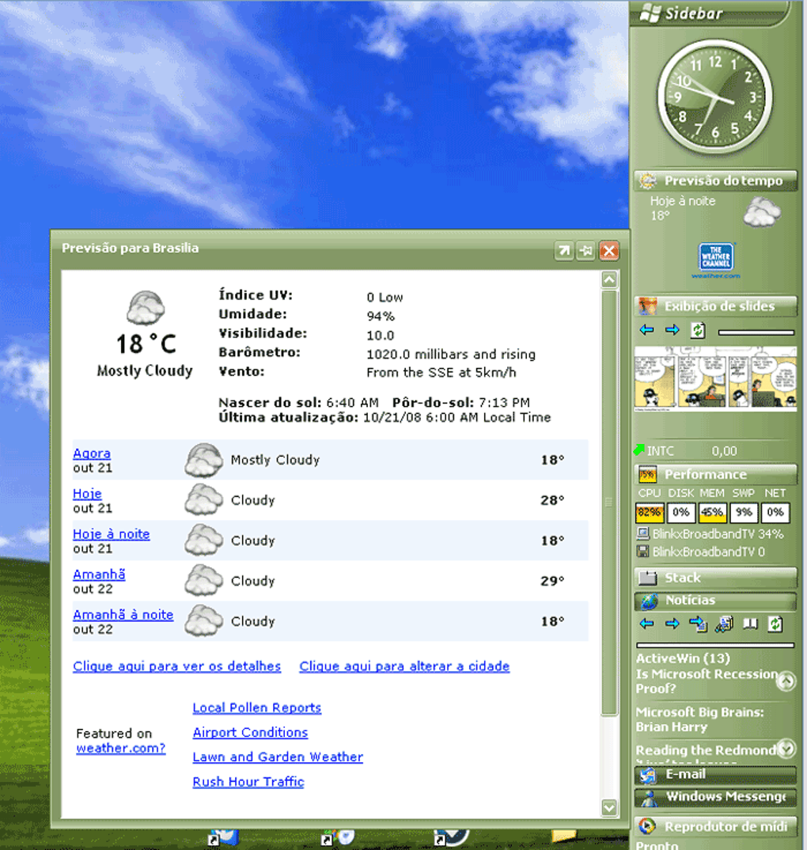Click the media player icon in Reprodutor header
The image size is (807, 850).
[x=647, y=827]
